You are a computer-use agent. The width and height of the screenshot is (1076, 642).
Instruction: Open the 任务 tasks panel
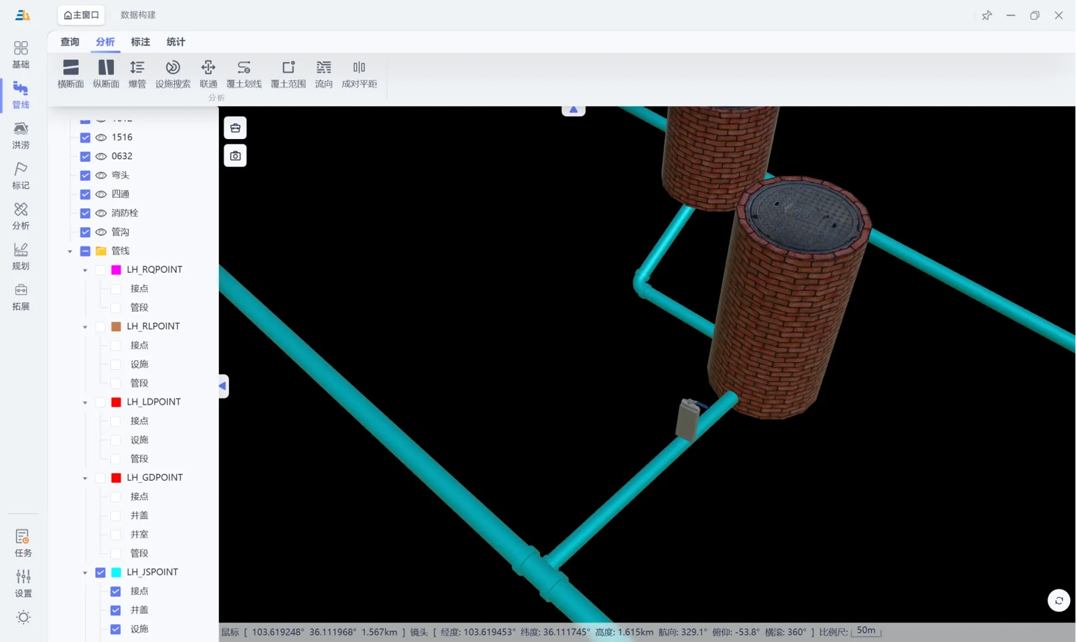pos(23,543)
